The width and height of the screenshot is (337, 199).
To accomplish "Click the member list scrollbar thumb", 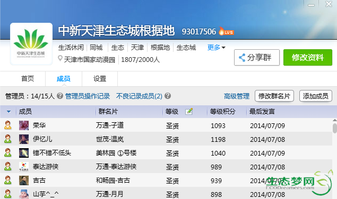I will (x=335, y=128).
